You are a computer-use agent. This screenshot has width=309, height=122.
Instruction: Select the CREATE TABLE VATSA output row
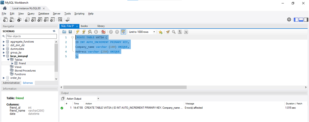184,108
